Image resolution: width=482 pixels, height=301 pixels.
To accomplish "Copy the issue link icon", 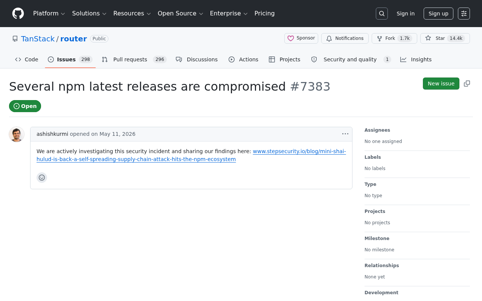I will [467, 84].
